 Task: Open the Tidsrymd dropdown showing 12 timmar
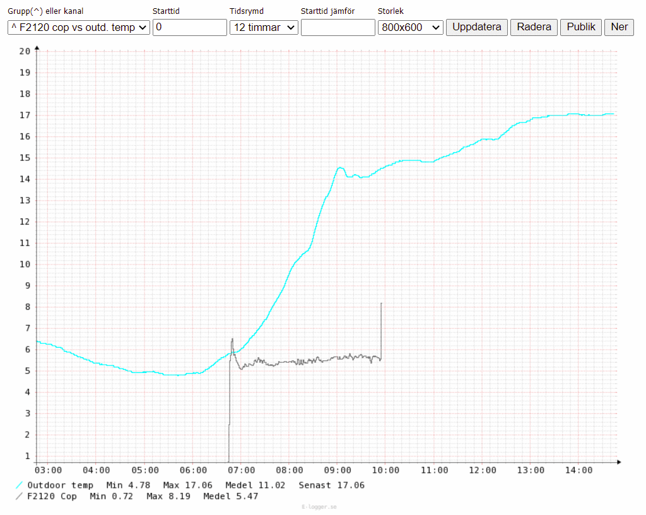click(x=264, y=27)
